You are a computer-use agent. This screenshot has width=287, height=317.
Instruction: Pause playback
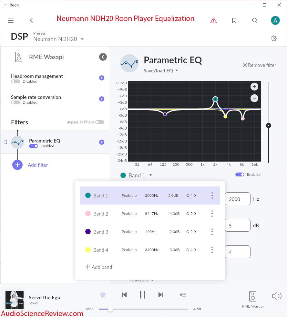[x=142, y=295]
